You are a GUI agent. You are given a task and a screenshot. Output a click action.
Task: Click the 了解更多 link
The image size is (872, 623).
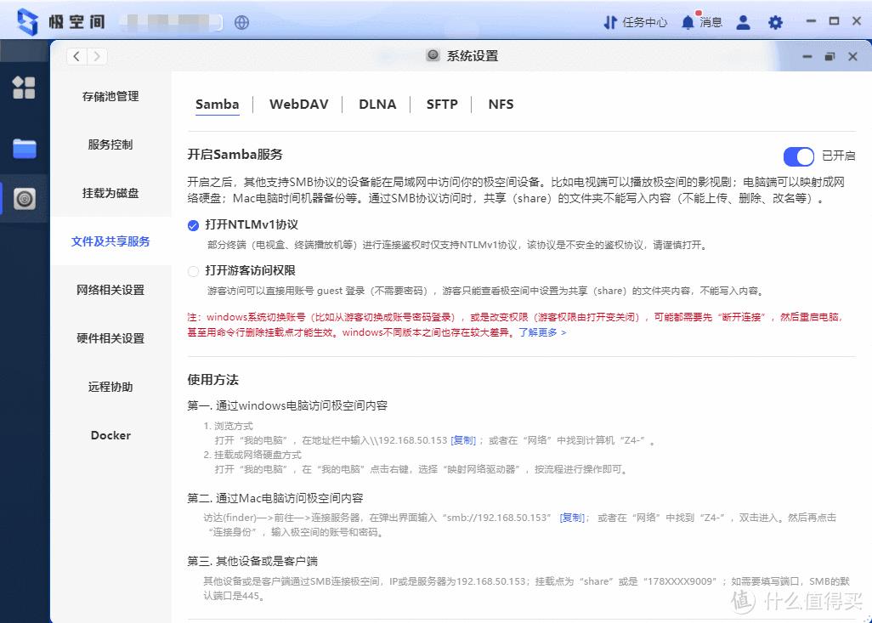click(542, 332)
